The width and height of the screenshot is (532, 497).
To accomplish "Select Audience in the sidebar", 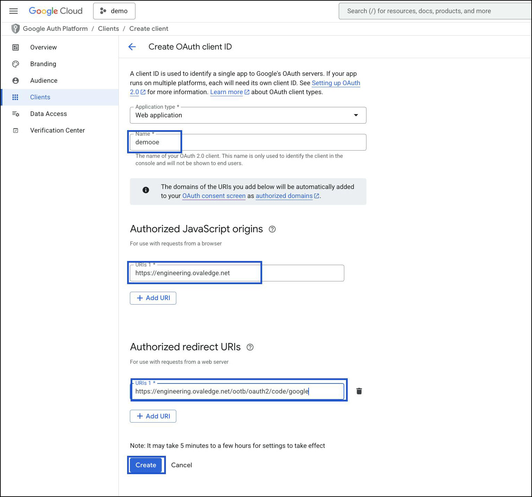I will [x=44, y=81].
